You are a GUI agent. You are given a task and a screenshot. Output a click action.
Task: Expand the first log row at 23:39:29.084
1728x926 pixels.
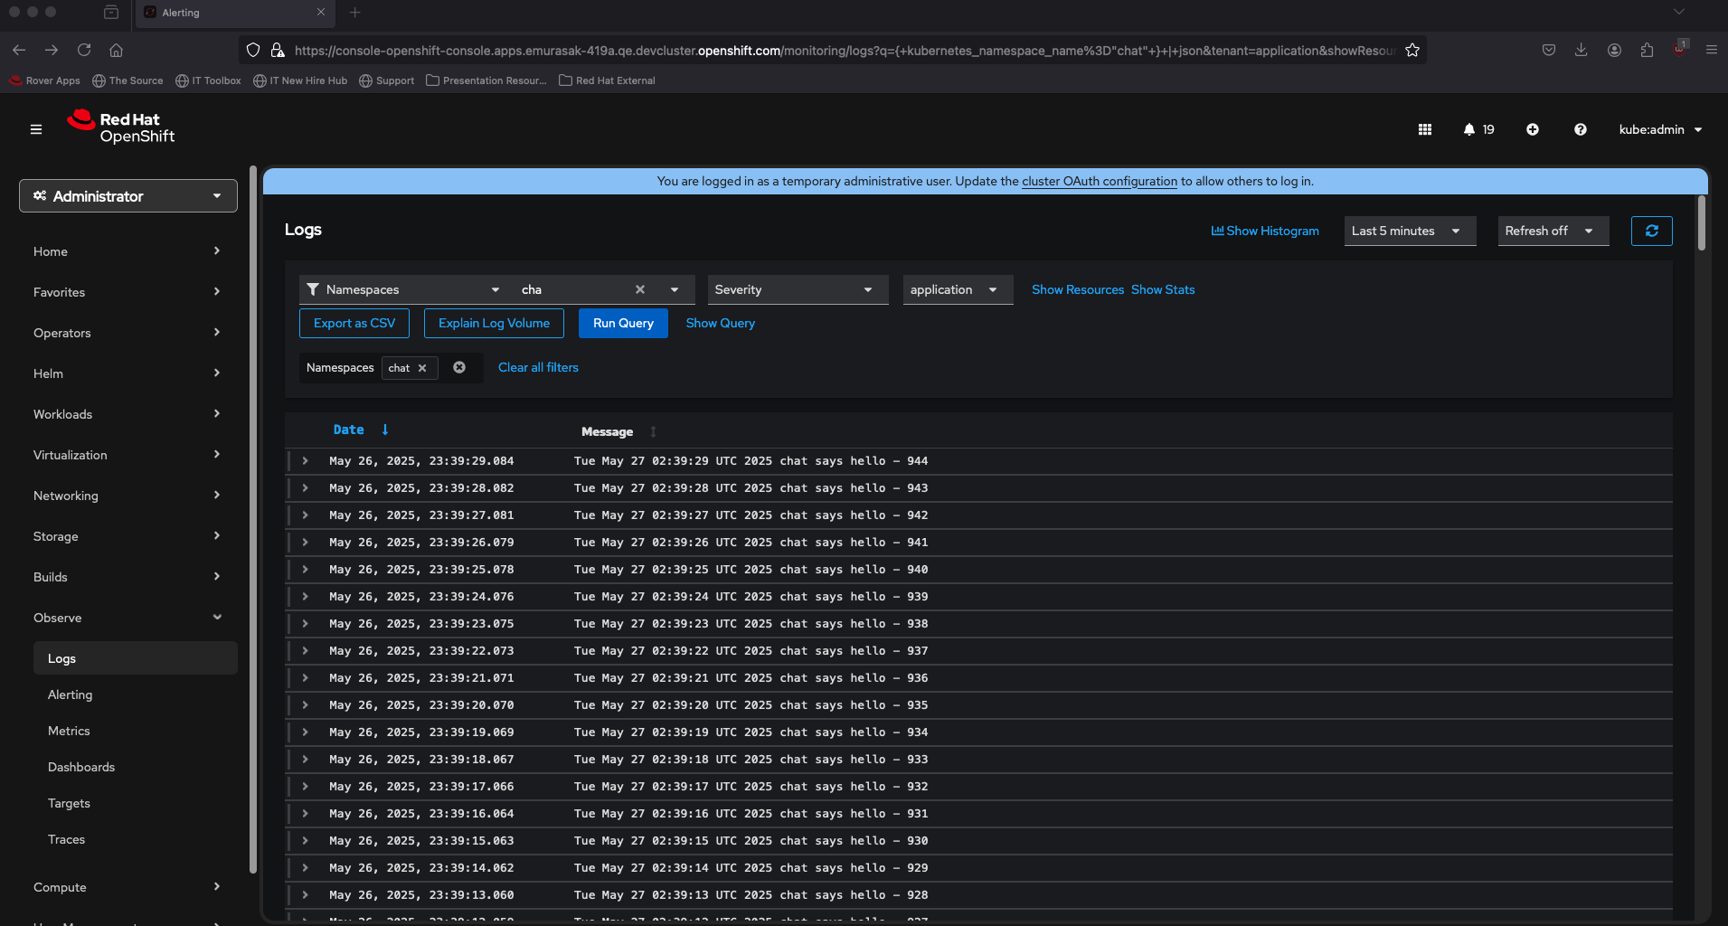[306, 461]
